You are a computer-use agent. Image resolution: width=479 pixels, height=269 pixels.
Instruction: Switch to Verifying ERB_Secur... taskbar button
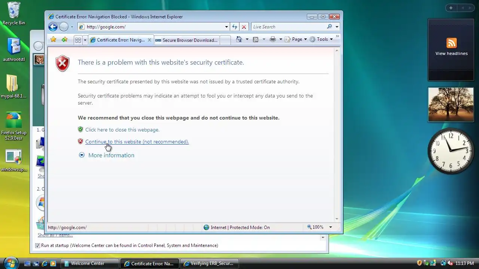[x=209, y=263]
